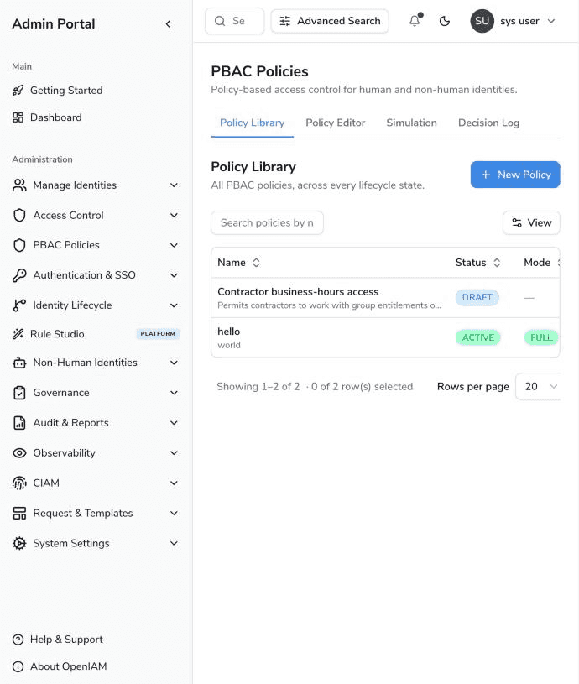Open the Advanced Search button
Screen dimensions: 579x684
tap(330, 21)
